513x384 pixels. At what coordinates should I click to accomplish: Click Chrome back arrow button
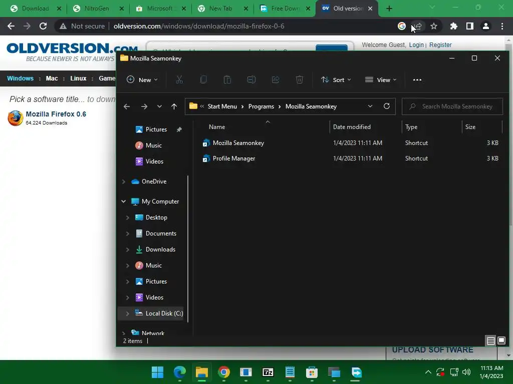click(x=11, y=26)
